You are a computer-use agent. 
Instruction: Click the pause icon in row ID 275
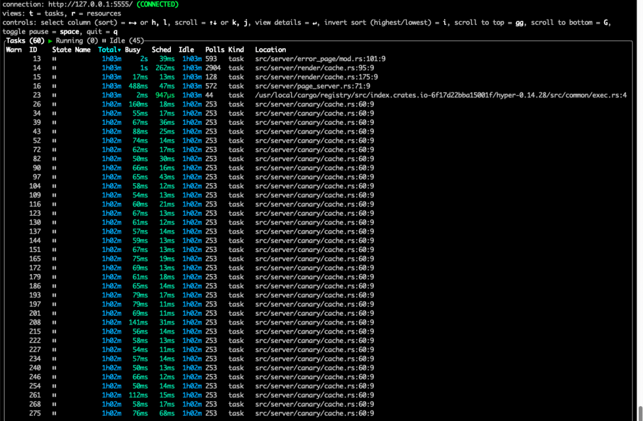[x=54, y=414]
